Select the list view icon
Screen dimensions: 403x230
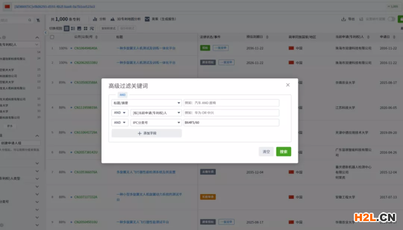[x=67, y=29]
